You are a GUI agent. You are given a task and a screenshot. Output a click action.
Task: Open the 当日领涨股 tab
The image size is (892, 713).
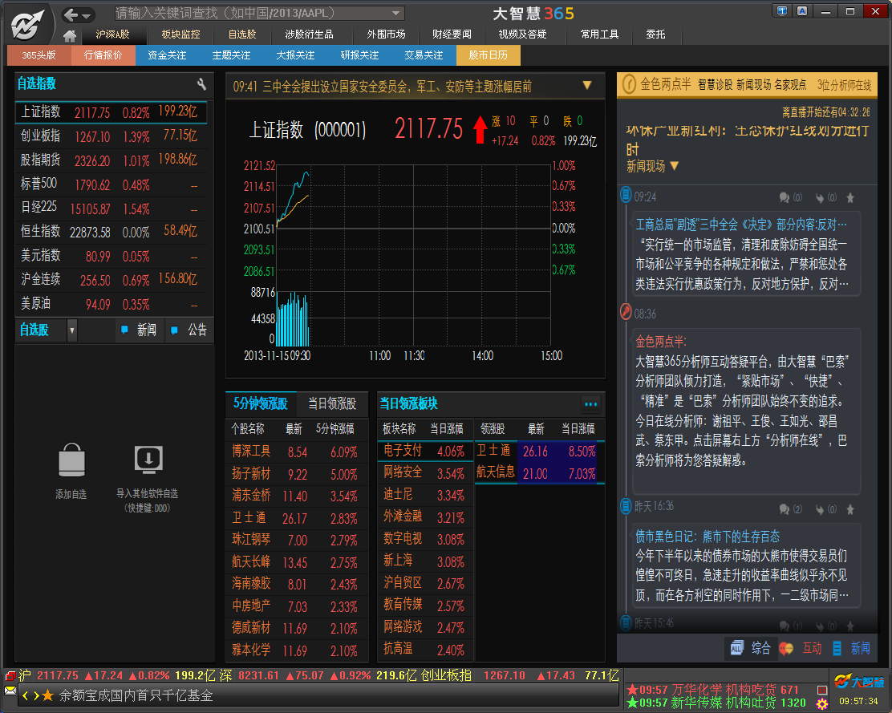click(331, 403)
